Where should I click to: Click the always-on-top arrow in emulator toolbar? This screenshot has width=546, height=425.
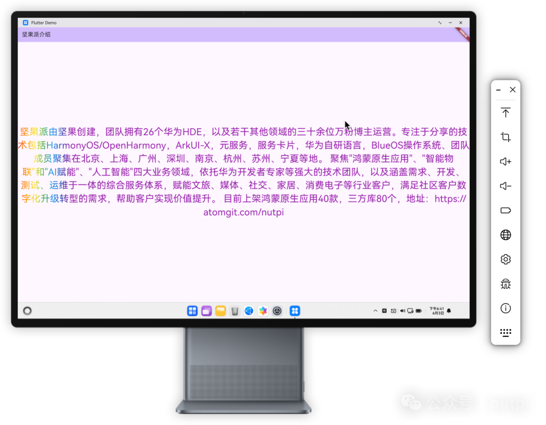(506, 113)
